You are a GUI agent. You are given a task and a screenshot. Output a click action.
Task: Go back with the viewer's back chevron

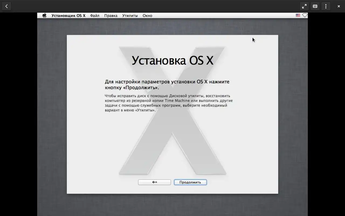(x=6, y=6)
